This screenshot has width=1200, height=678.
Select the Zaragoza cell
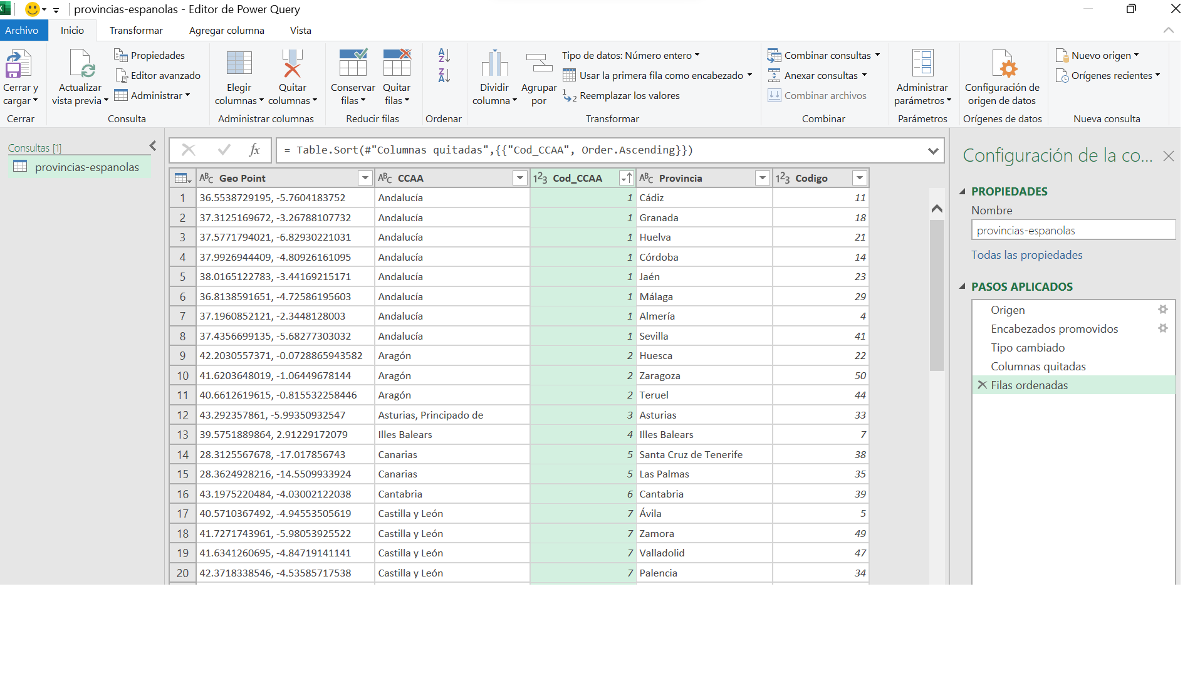704,375
